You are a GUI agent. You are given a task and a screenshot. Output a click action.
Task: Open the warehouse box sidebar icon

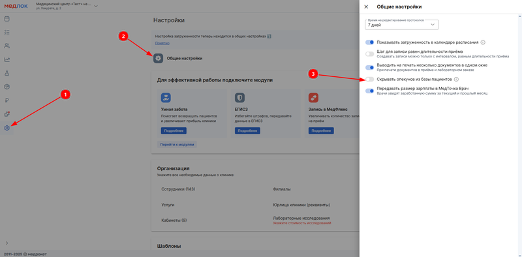coord(7,87)
